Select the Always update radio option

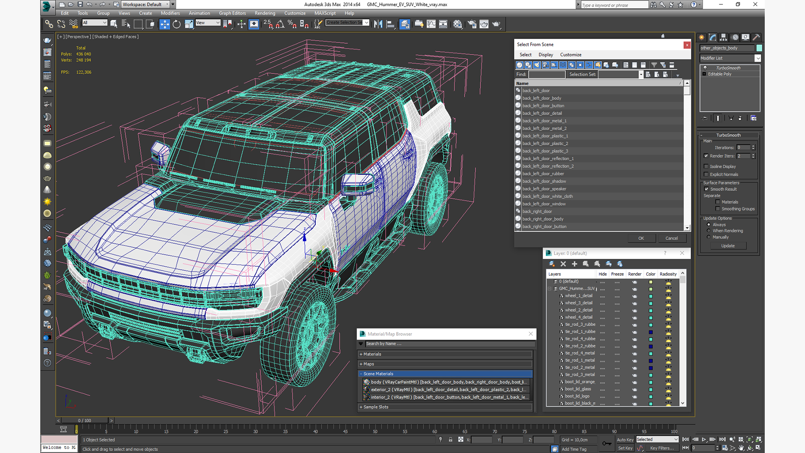(709, 224)
